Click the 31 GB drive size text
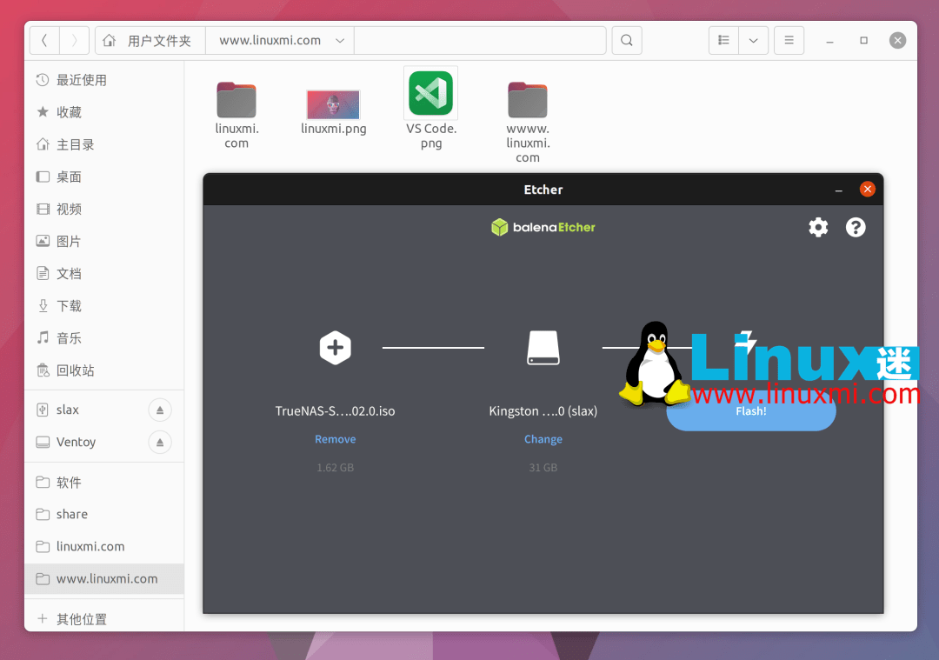Viewport: 939px width, 660px height. coord(543,468)
